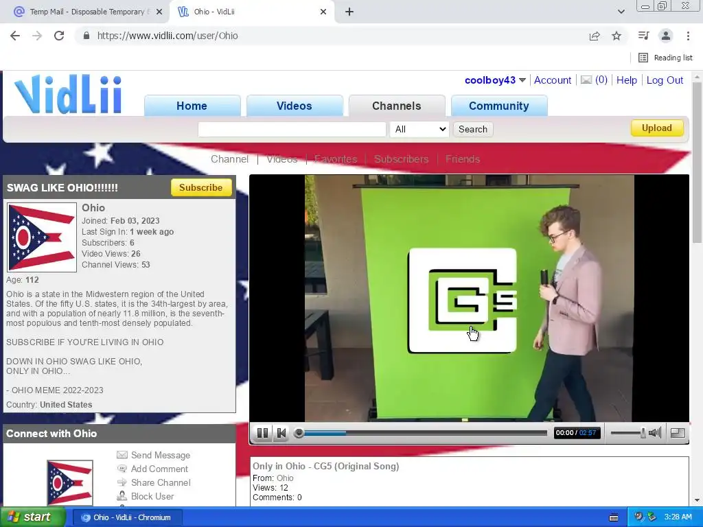Viewport: 703px width, 527px height.
Task: Click the Send Message envelope icon
Action: click(122, 455)
